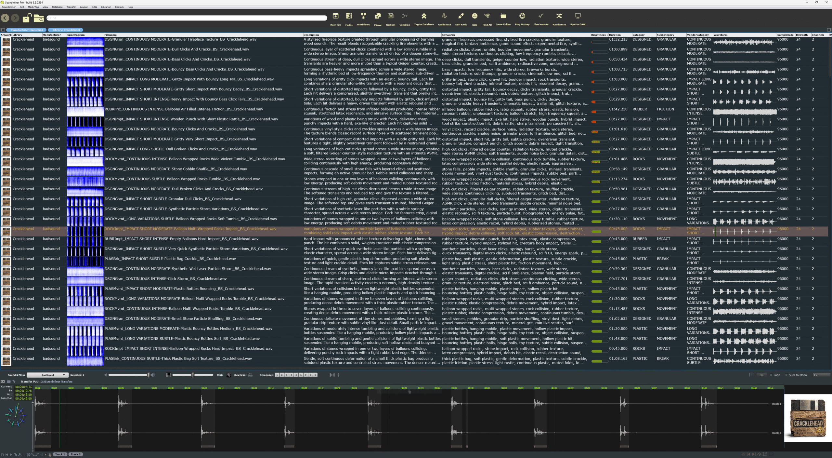The image size is (832, 458).
Task: Open the Mark/Tag menu
Action: [x=33, y=7]
